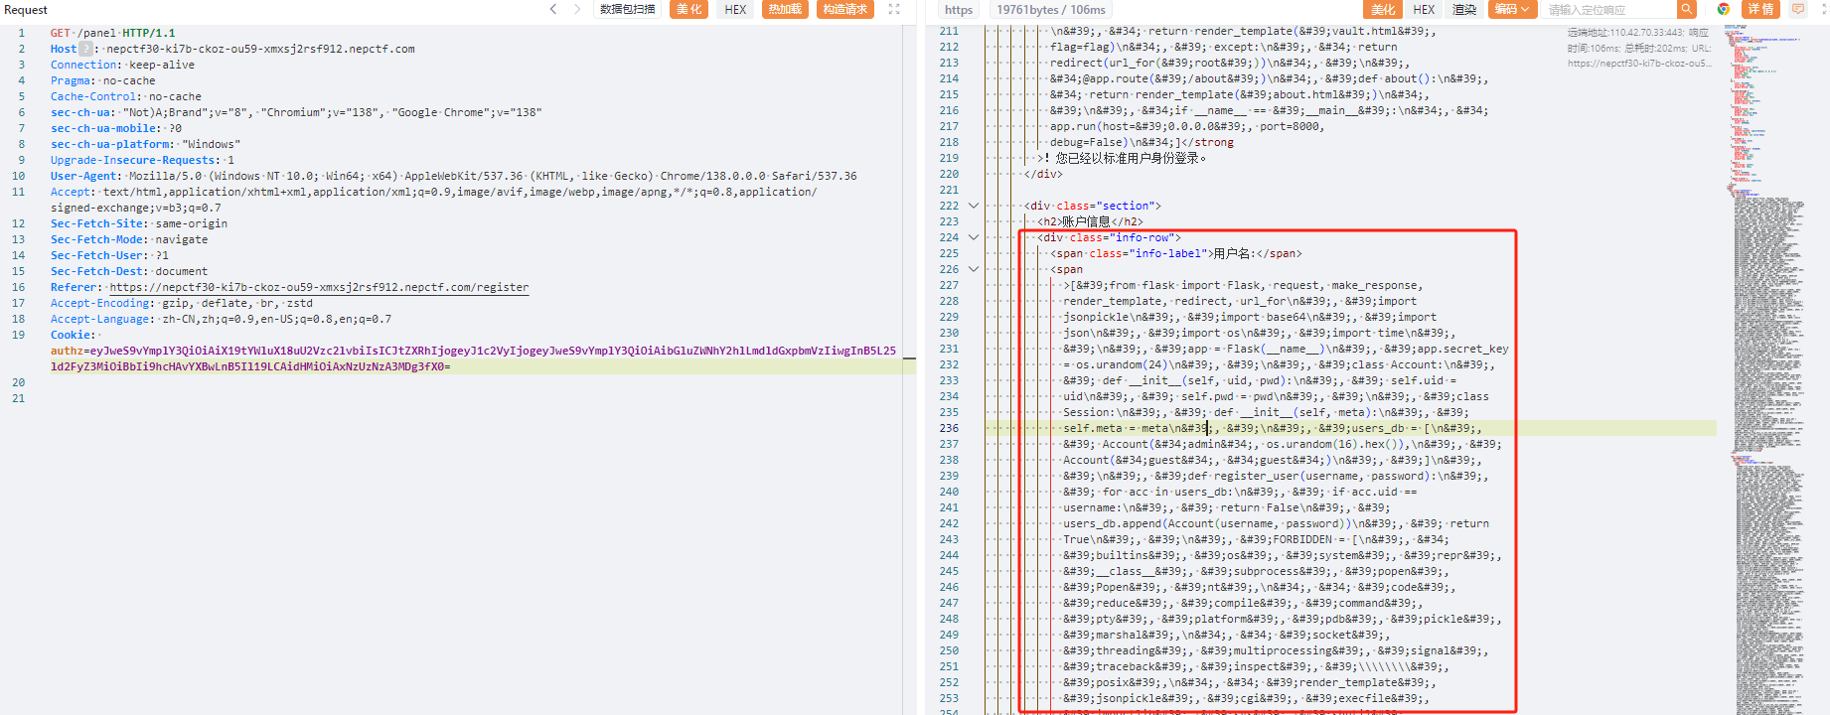Screen dimensions: 1830x715
Task: Switch response to 渲染 render view
Action: pos(1464,9)
